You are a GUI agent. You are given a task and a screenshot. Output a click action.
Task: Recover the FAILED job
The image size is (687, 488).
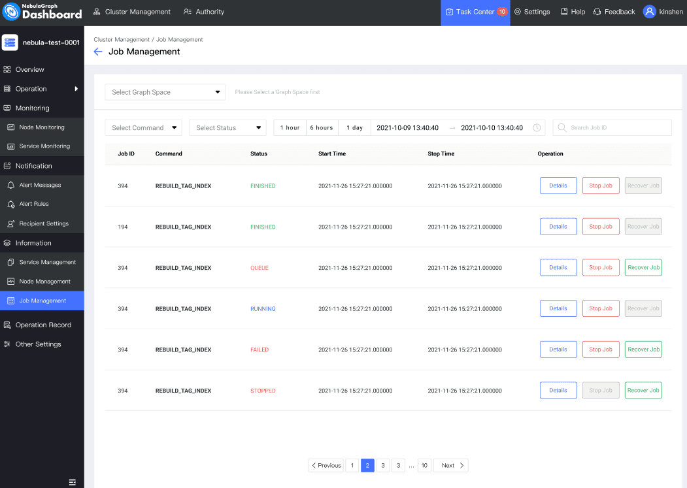(643, 350)
